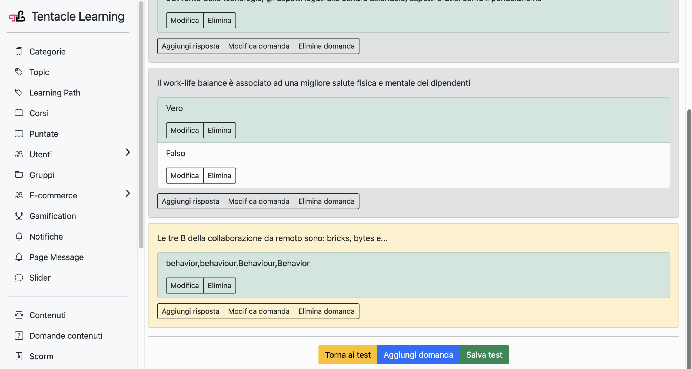
Task: Expand the E-commerce submenu chevron
Action: [128, 193]
